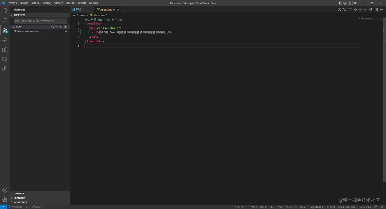
Task: Change CRLF end of line sequence
Action: 272,207
